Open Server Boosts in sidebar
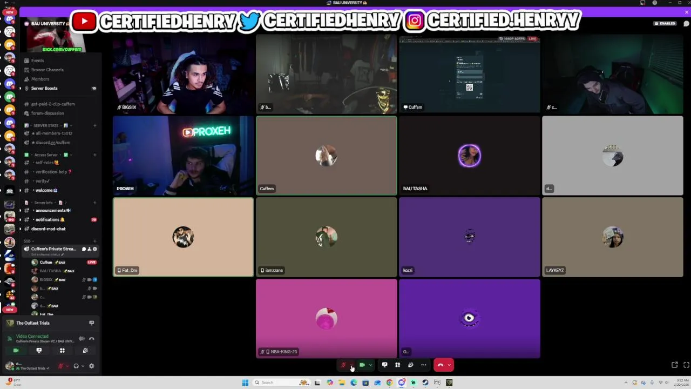The height and width of the screenshot is (389, 691). [x=44, y=88]
